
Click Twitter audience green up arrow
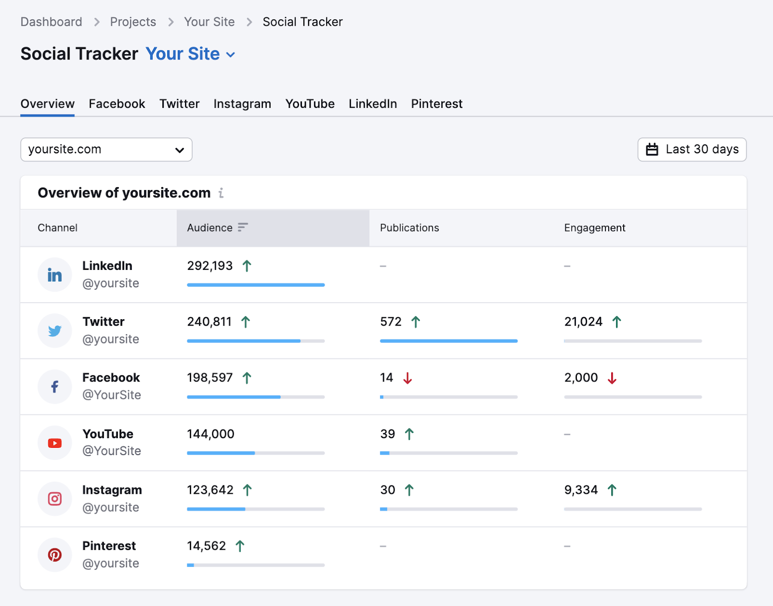pos(245,322)
